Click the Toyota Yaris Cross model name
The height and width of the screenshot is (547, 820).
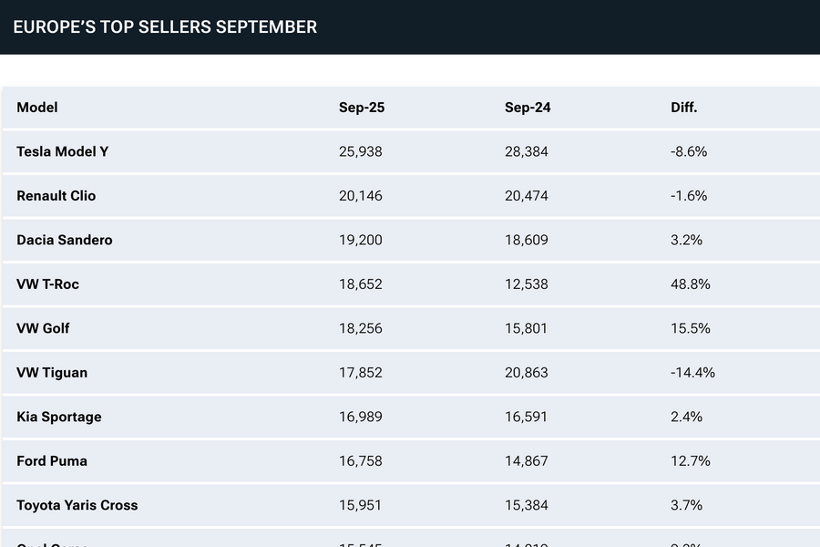77,505
